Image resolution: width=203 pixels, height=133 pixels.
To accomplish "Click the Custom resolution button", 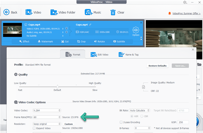I will point(69,124).
